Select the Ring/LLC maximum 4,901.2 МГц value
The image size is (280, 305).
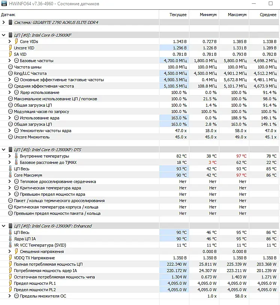point(235,73)
